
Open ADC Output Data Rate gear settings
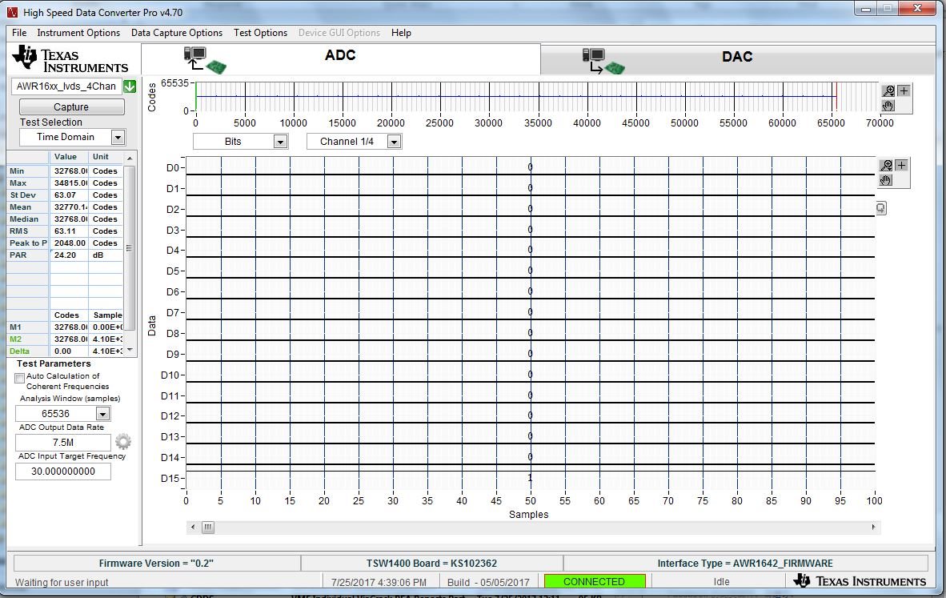pos(123,442)
